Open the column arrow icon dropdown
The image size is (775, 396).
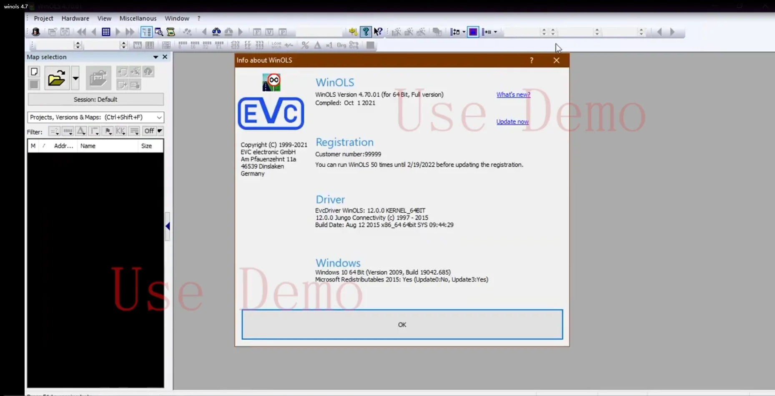point(495,32)
